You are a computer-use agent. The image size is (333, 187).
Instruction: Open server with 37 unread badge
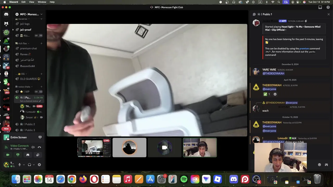[x=6, y=66]
